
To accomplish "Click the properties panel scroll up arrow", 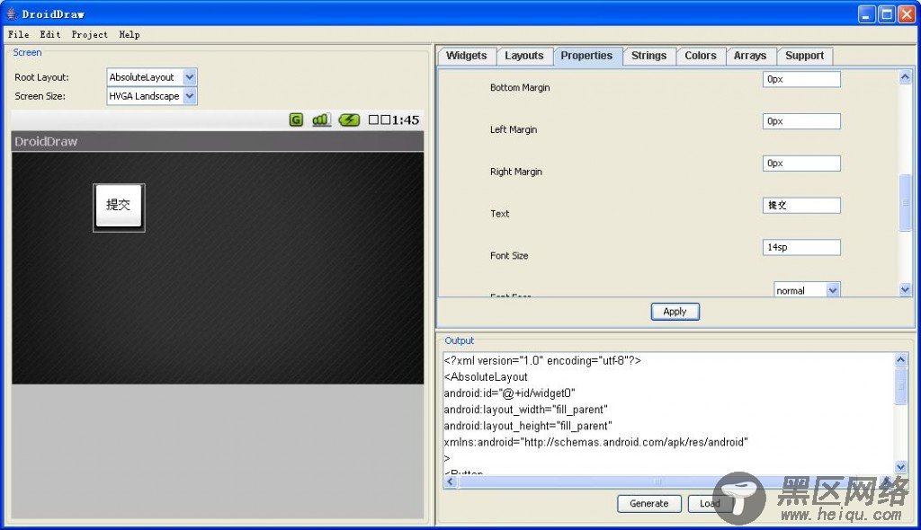I will (905, 77).
